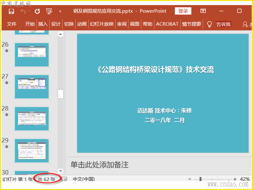
Task: Click slide counter 幻灯片 第 1 张 in status bar
Action: 18,179
